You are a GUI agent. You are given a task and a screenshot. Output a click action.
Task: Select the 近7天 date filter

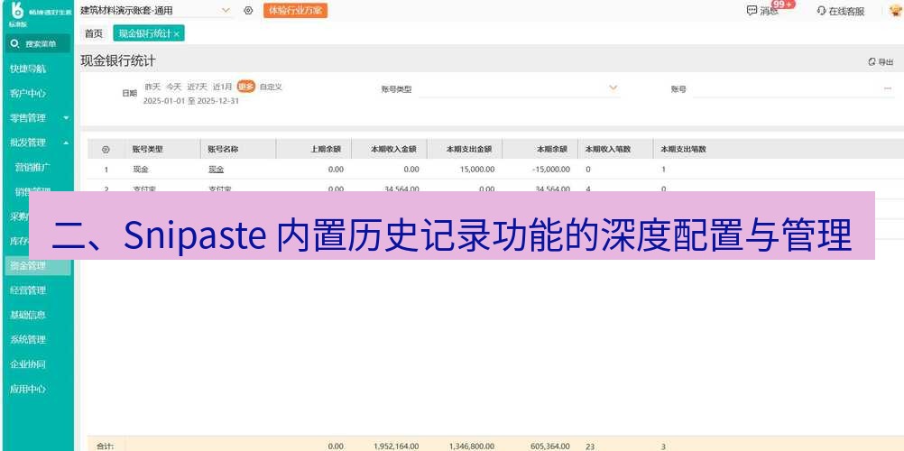point(197,87)
